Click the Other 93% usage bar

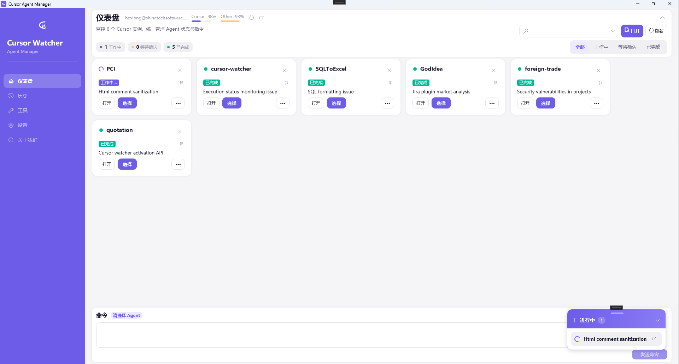230,21
